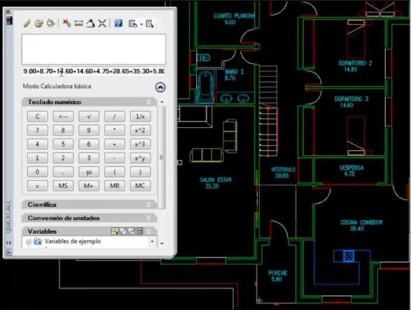Select Distance Between Two Points tool

pyautogui.click(x=78, y=24)
